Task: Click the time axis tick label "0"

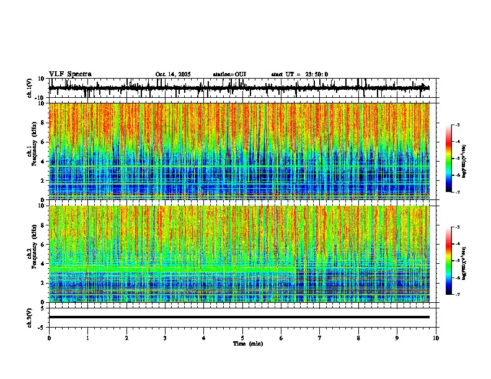Action: click(49, 338)
